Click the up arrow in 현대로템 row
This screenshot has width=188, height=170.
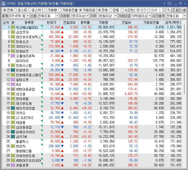(x=62, y=99)
